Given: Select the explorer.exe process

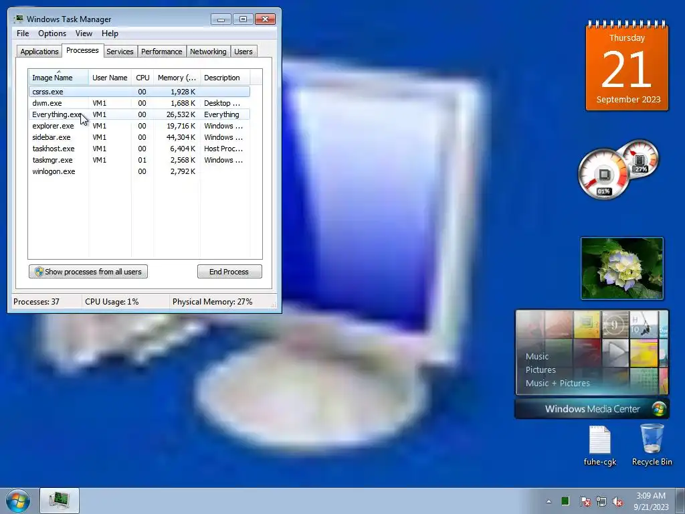Looking at the screenshot, I should click(x=139, y=126).
